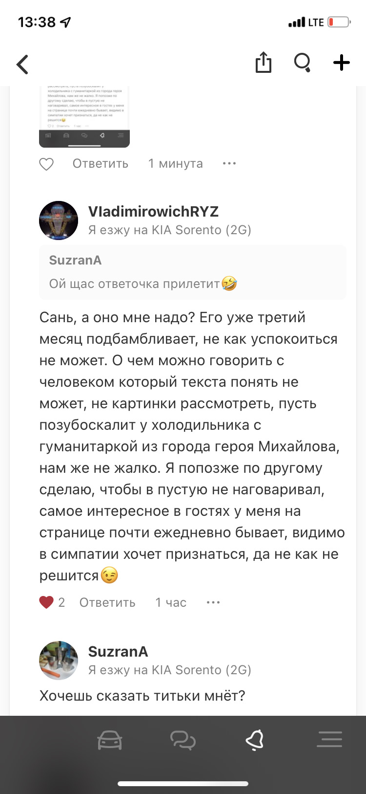Screen dimensions: 366x794
Task: Open more options next to '1 минута'
Action: [x=229, y=164]
